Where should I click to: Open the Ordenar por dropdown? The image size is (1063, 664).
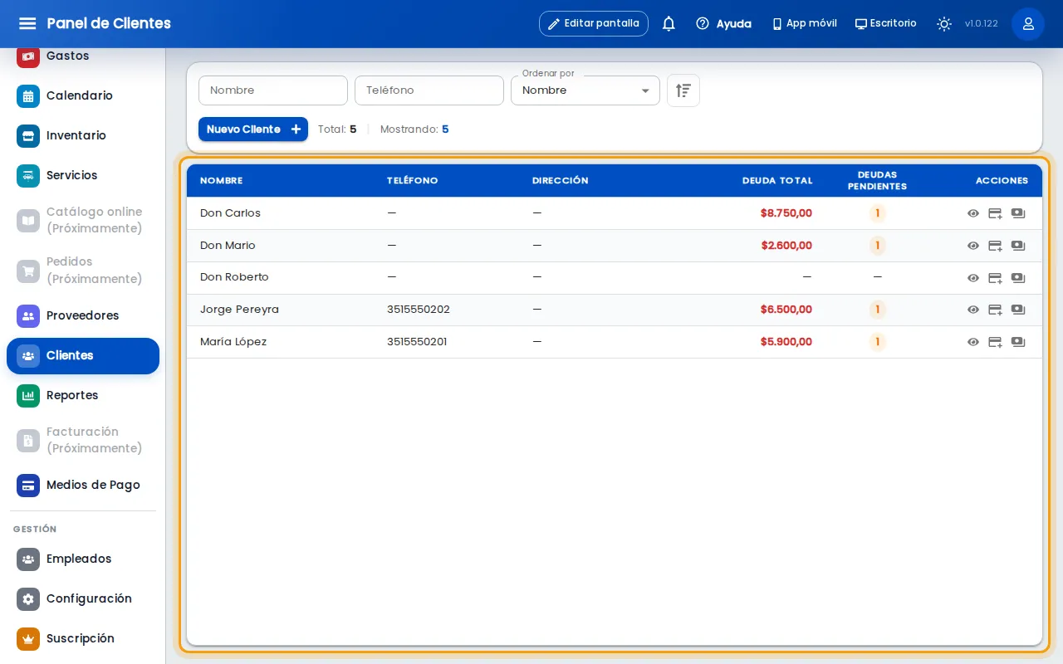point(585,90)
